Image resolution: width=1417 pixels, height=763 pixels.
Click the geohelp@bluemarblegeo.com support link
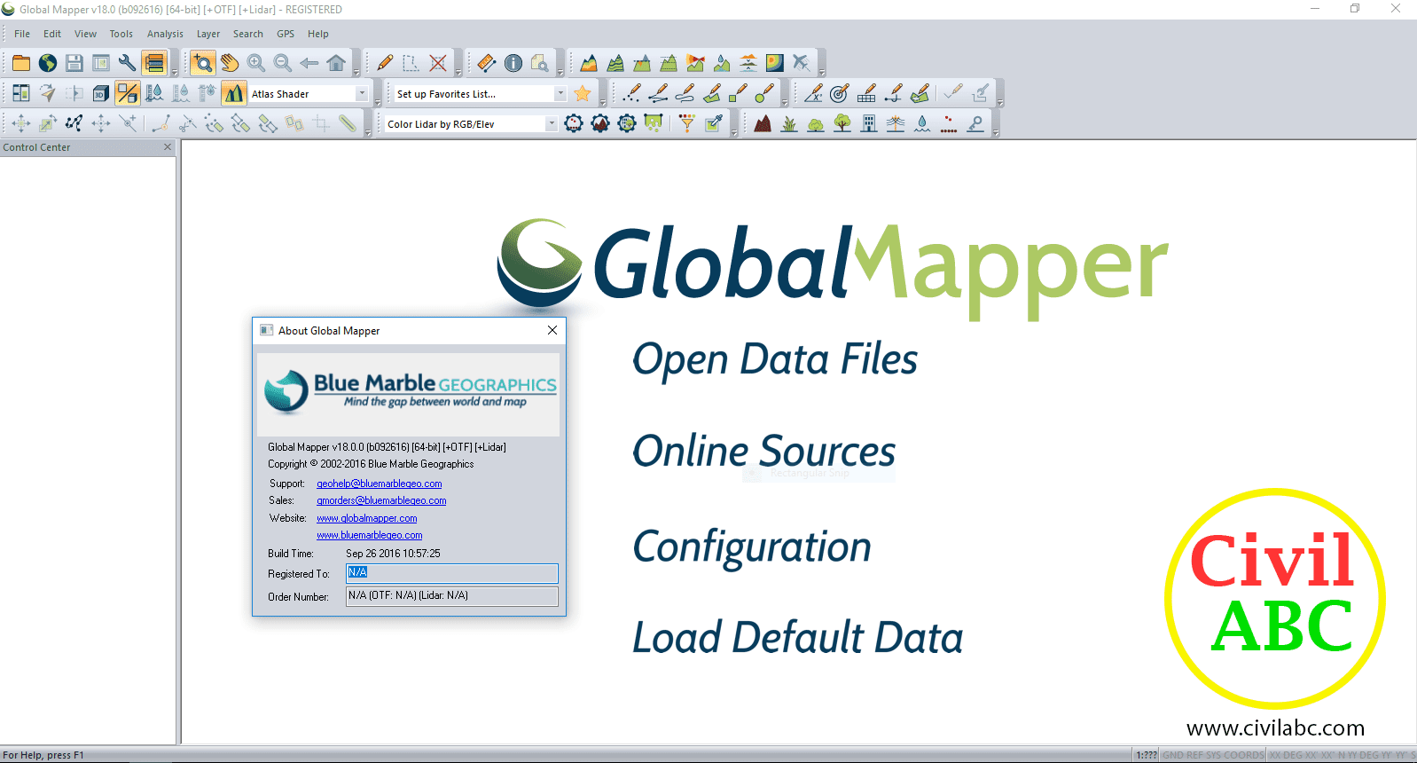point(380,484)
